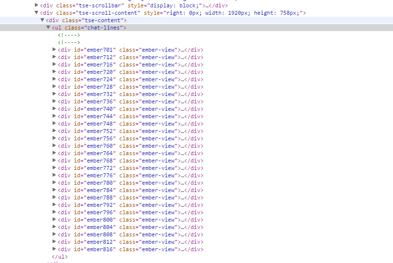The height and width of the screenshot is (263, 393).
Task: Click the second <!----> comment node
Action: pos(69,42)
